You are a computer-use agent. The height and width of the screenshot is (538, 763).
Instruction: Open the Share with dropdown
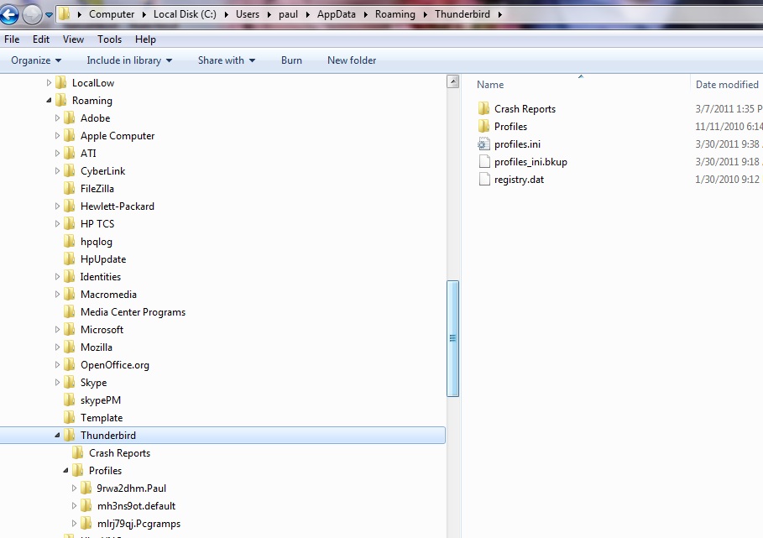pyautogui.click(x=226, y=60)
